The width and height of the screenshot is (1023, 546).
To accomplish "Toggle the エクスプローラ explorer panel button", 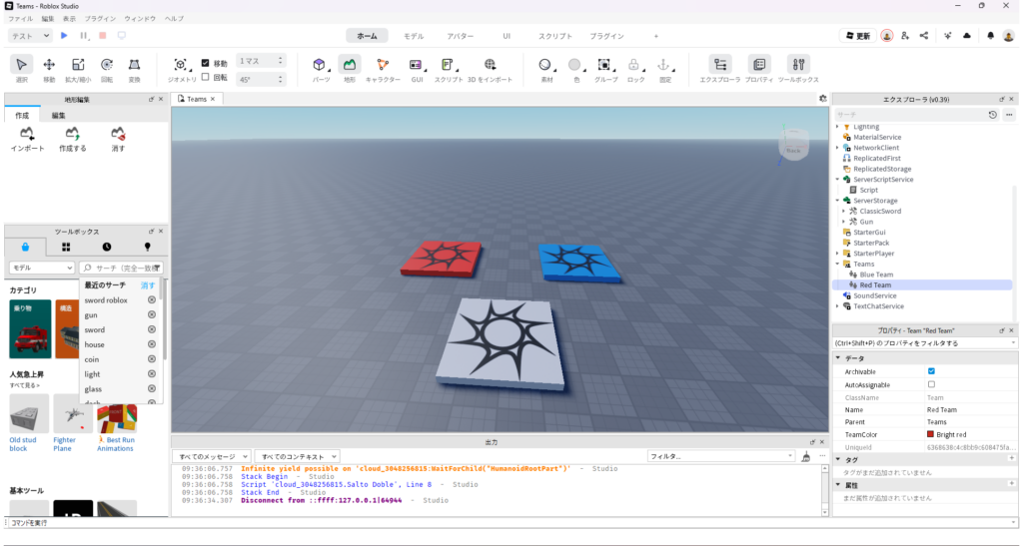I will [x=719, y=65].
